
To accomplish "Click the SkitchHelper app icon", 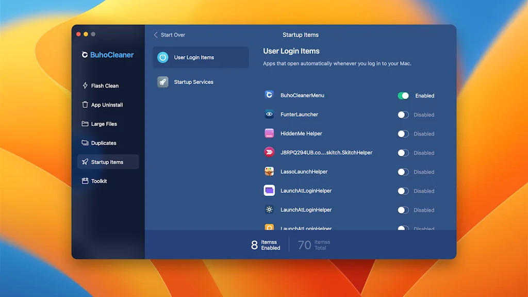I will (x=269, y=153).
